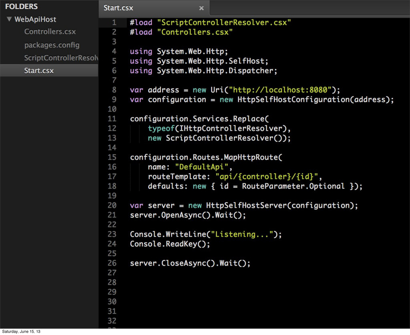The width and height of the screenshot is (410, 335).
Task: Click the #load directive on line 2
Action: (x=141, y=32)
